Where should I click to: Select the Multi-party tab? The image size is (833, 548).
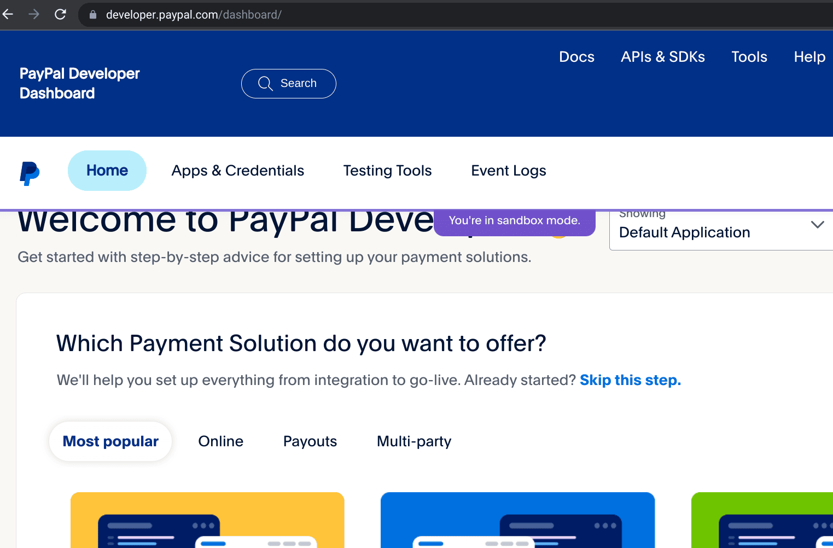(414, 441)
